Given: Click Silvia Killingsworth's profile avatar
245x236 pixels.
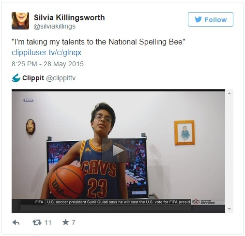Looking at the screenshot, I should pos(20,21).
